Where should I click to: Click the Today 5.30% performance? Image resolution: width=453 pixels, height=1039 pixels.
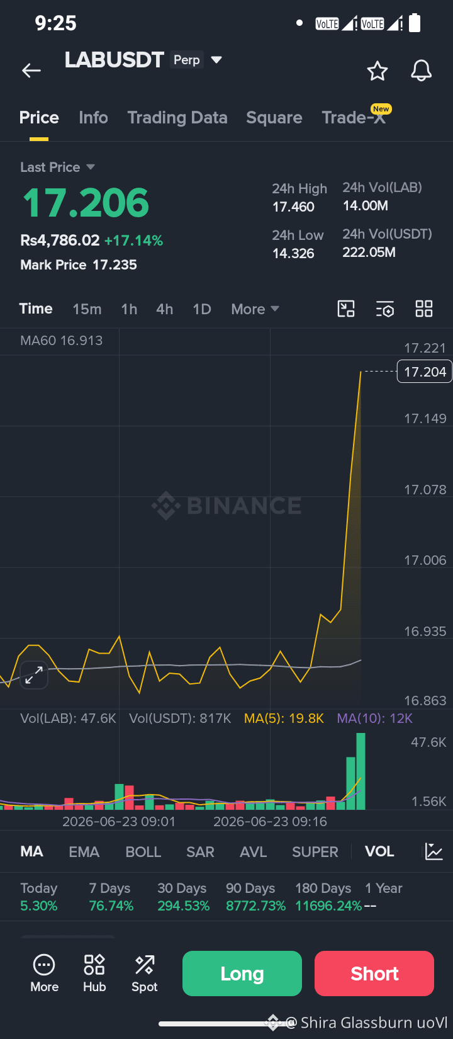point(39,897)
